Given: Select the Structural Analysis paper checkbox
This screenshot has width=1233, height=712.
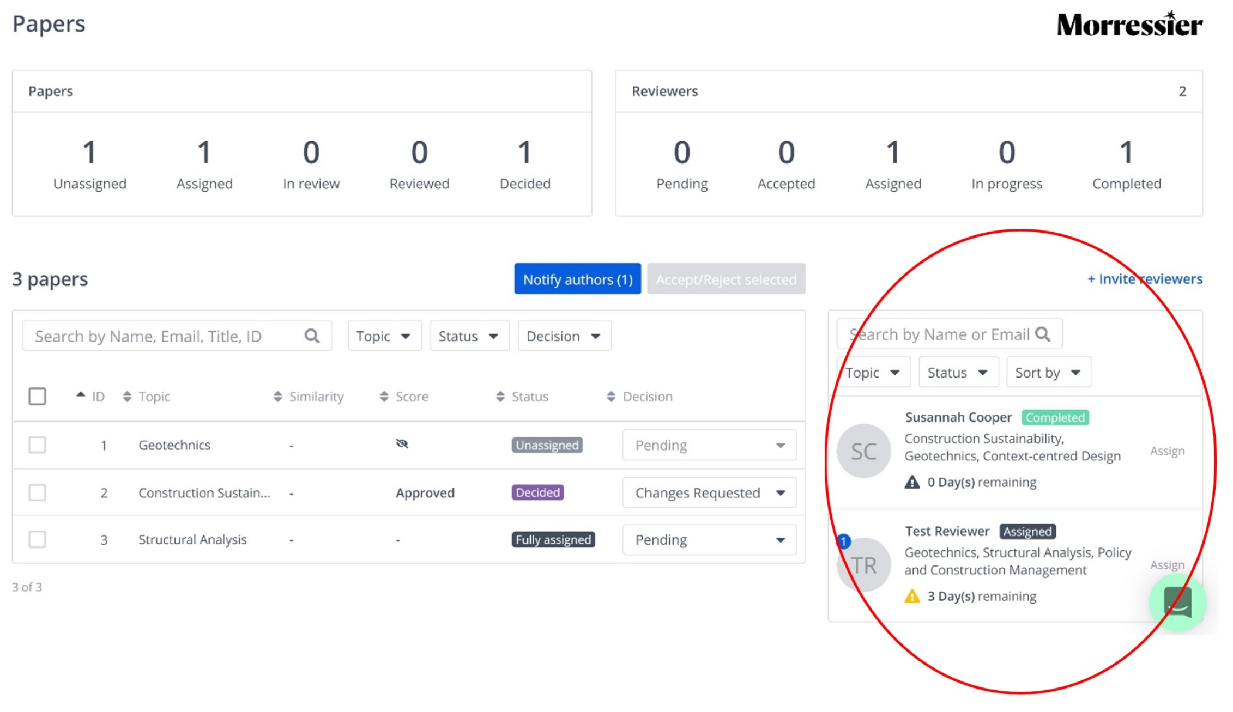Looking at the screenshot, I should click(x=37, y=539).
